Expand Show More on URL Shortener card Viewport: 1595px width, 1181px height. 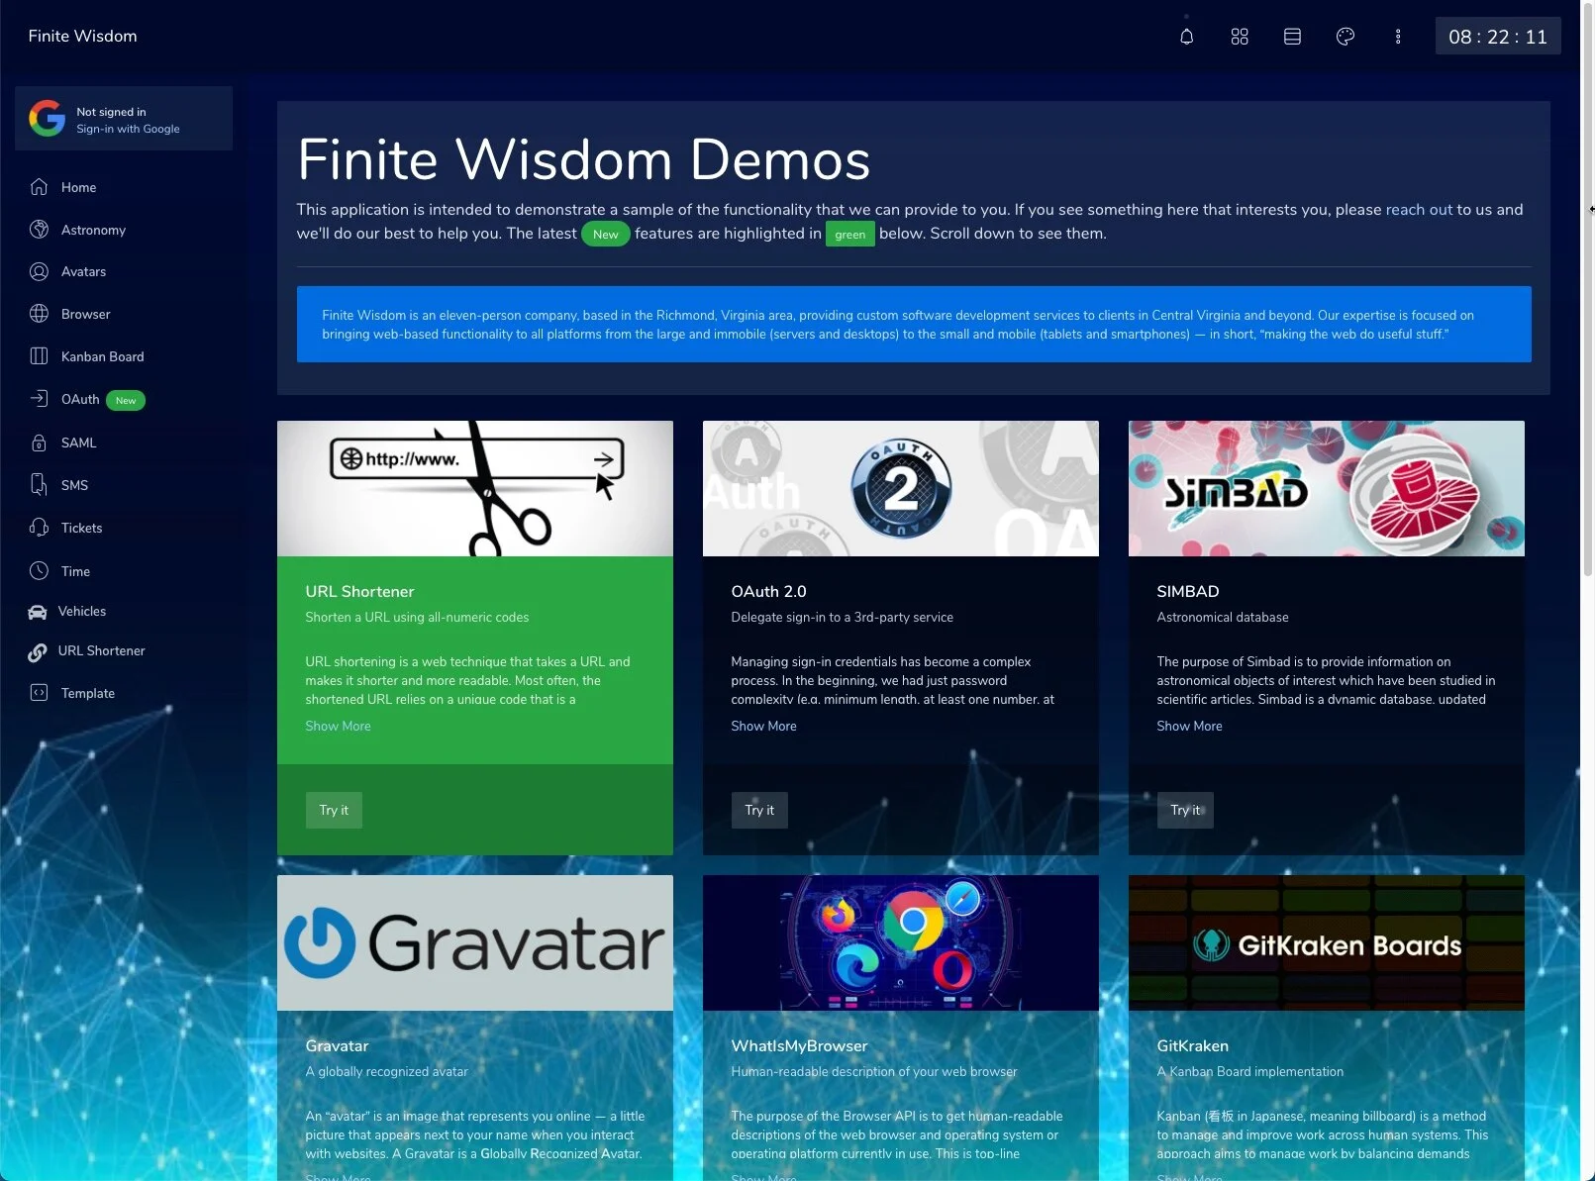click(338, 727)
